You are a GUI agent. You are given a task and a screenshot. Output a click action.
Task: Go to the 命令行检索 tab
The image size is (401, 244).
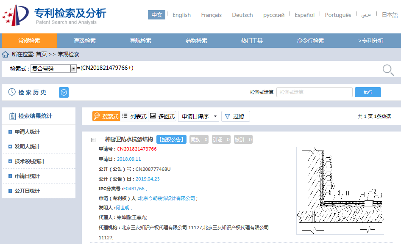[310, 41]
